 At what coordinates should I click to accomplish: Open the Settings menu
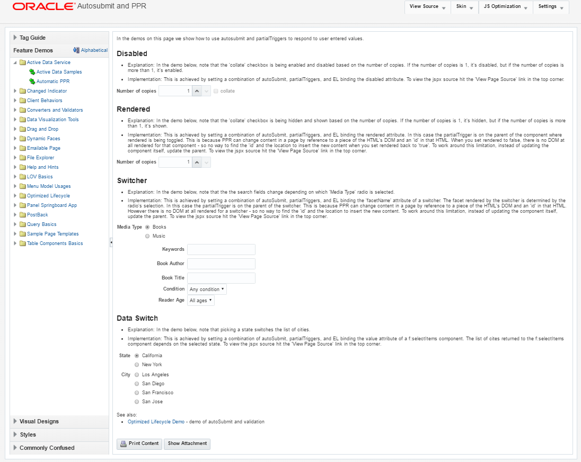click(x=551, y=7)
